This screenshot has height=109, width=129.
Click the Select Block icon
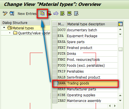[x=69, y=14]
